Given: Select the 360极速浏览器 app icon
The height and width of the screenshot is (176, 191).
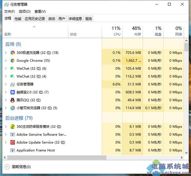Looking at the screenshot, I should pyautogui.click(x=13, y=53).
